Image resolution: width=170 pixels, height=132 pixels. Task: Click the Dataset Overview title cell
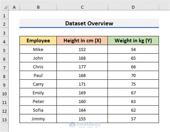[89, 23]
